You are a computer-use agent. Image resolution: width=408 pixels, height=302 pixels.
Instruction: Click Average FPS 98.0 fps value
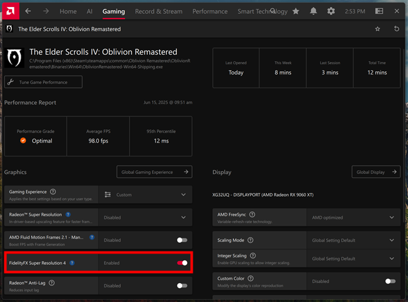[x=98, y=141]
